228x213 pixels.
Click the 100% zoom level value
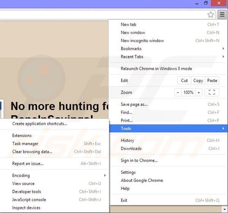(188, 92)
